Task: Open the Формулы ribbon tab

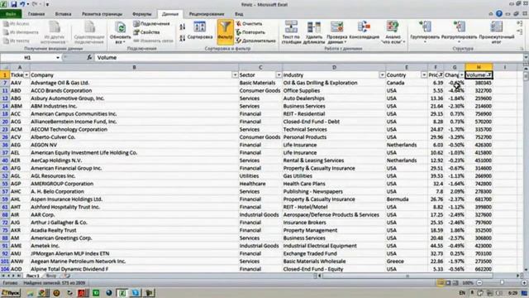Action: pos(142,14)
